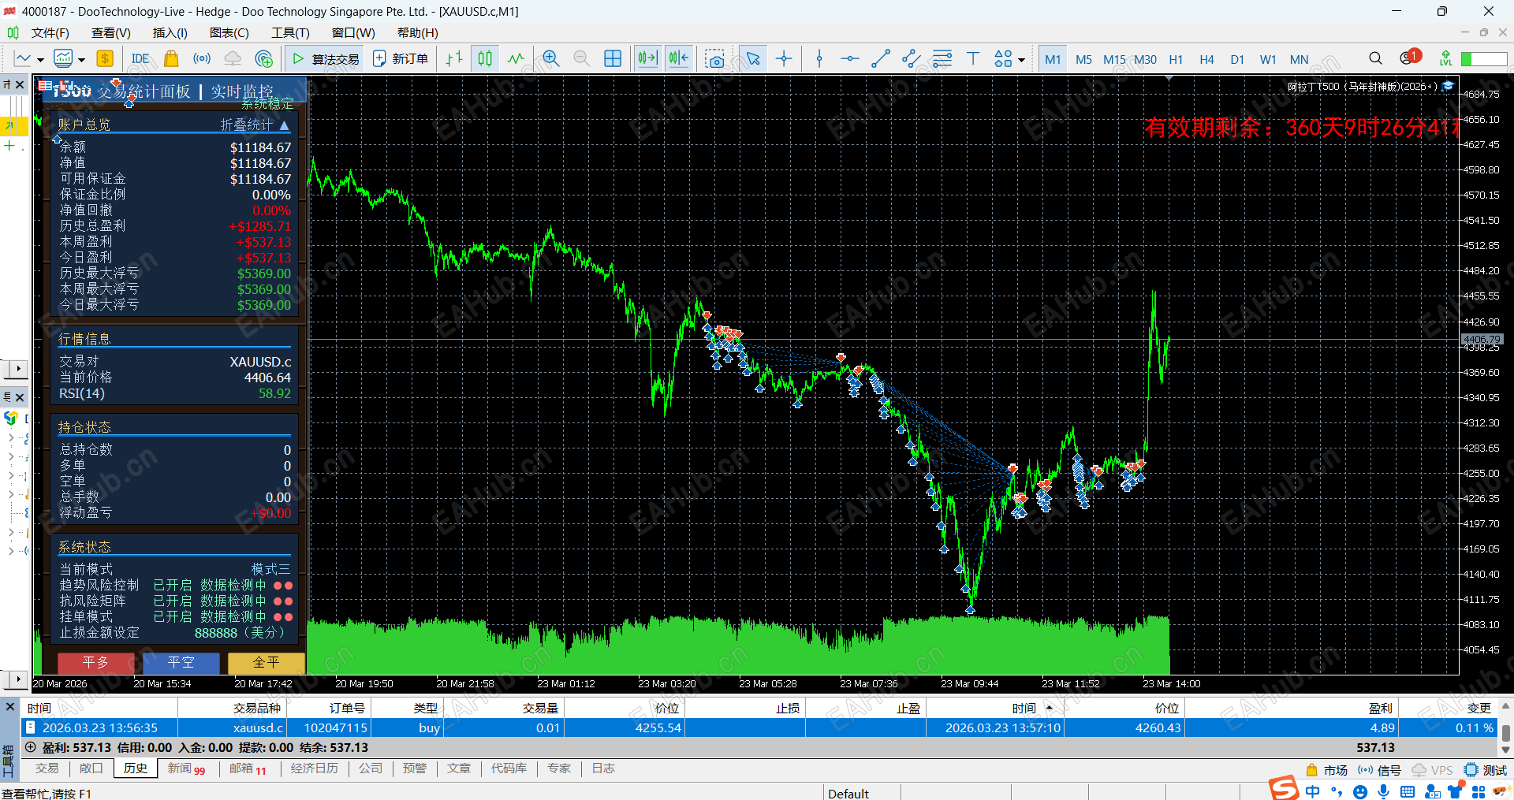Select the M1 timeframe
Screen dimensions: 1514x800
pyautogui.click(x=1053, y=59)
